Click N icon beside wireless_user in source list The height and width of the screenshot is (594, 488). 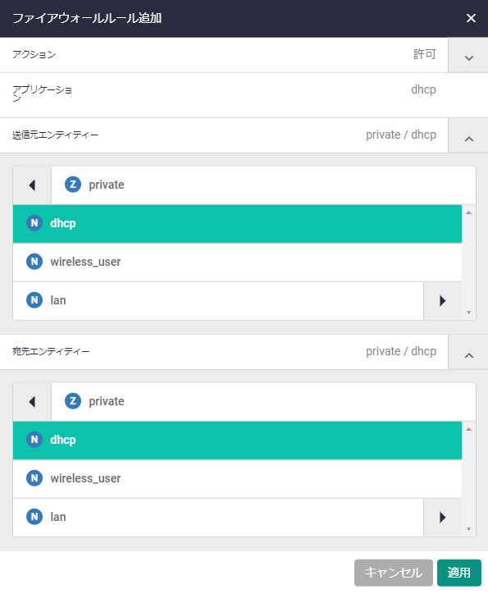pos(34,262)
